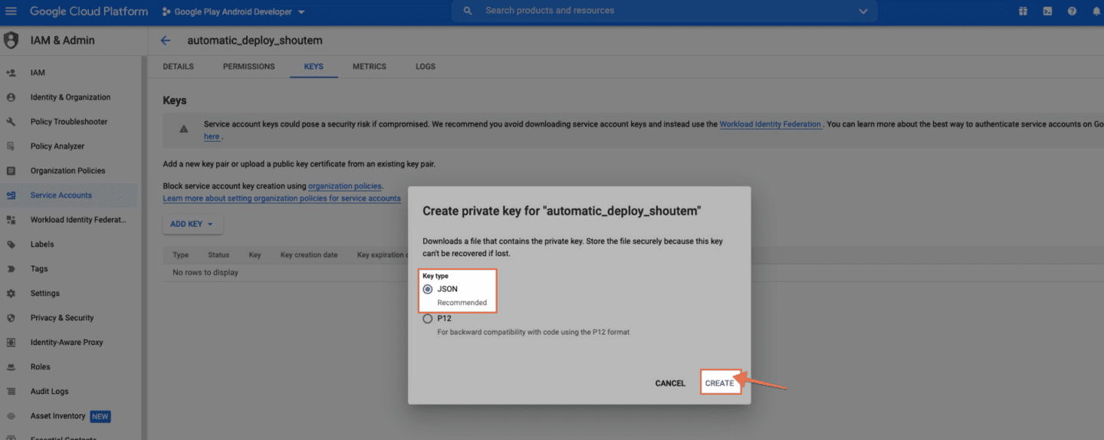Viewport: 1104px width, 440px height.
Task: Open the Cloud Shell terminal icon
Action: click(1047, 11)
